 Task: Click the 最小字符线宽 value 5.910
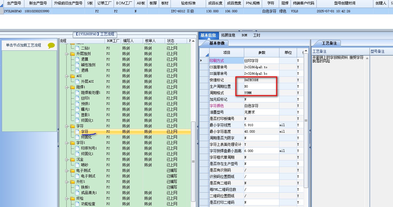(x=261, y=125)
